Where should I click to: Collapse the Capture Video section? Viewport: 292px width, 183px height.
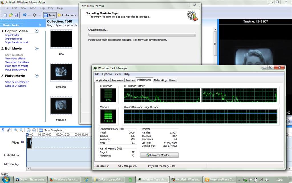(37, 31)
